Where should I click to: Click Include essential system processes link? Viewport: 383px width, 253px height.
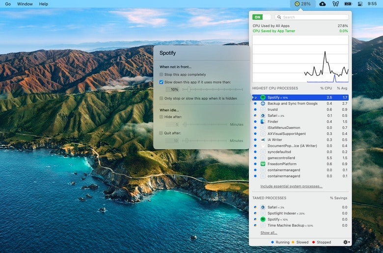[x=291, y=186]
